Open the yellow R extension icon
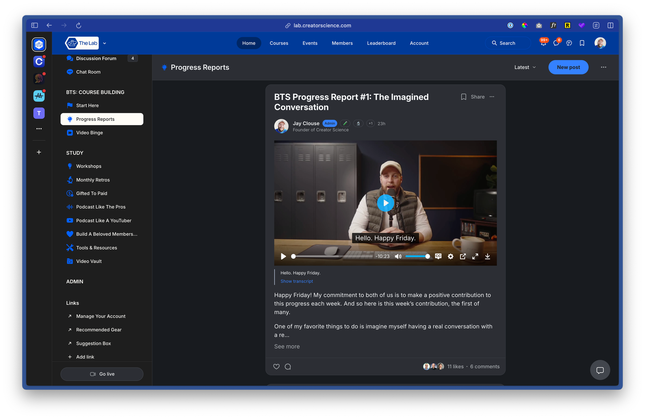Viewport: 645px width, 419px height. (567, 25)
